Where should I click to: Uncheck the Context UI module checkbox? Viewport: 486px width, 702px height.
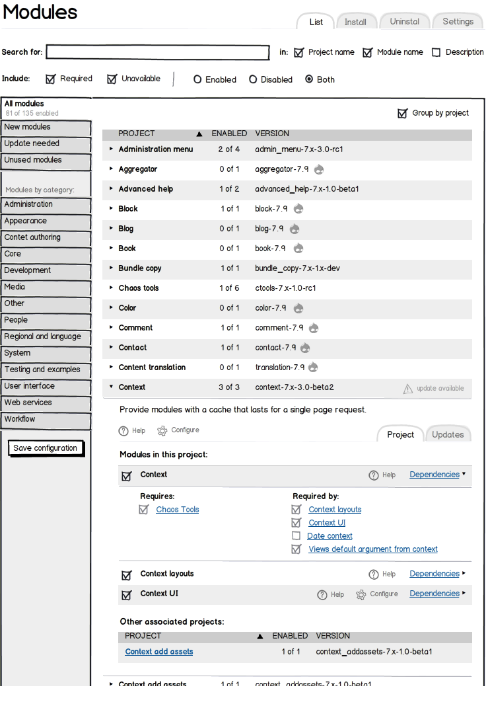point(127,595)
